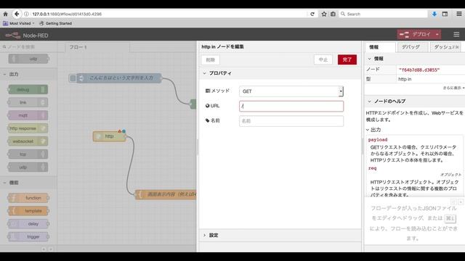Click the payload property in help text
The width and height of the screenshot is (465, 261).
pyautogui.click(x=378, y=140)
